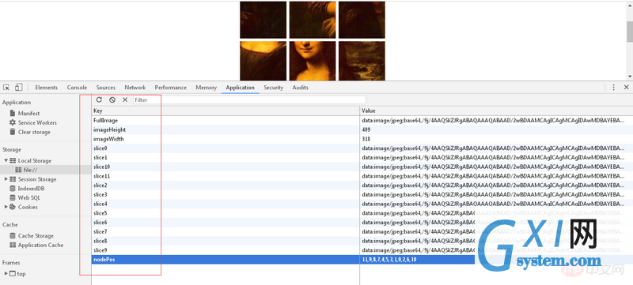Select the slice8 key row
The width and height of the screenshot is (633, 285).
click(226, 241)
